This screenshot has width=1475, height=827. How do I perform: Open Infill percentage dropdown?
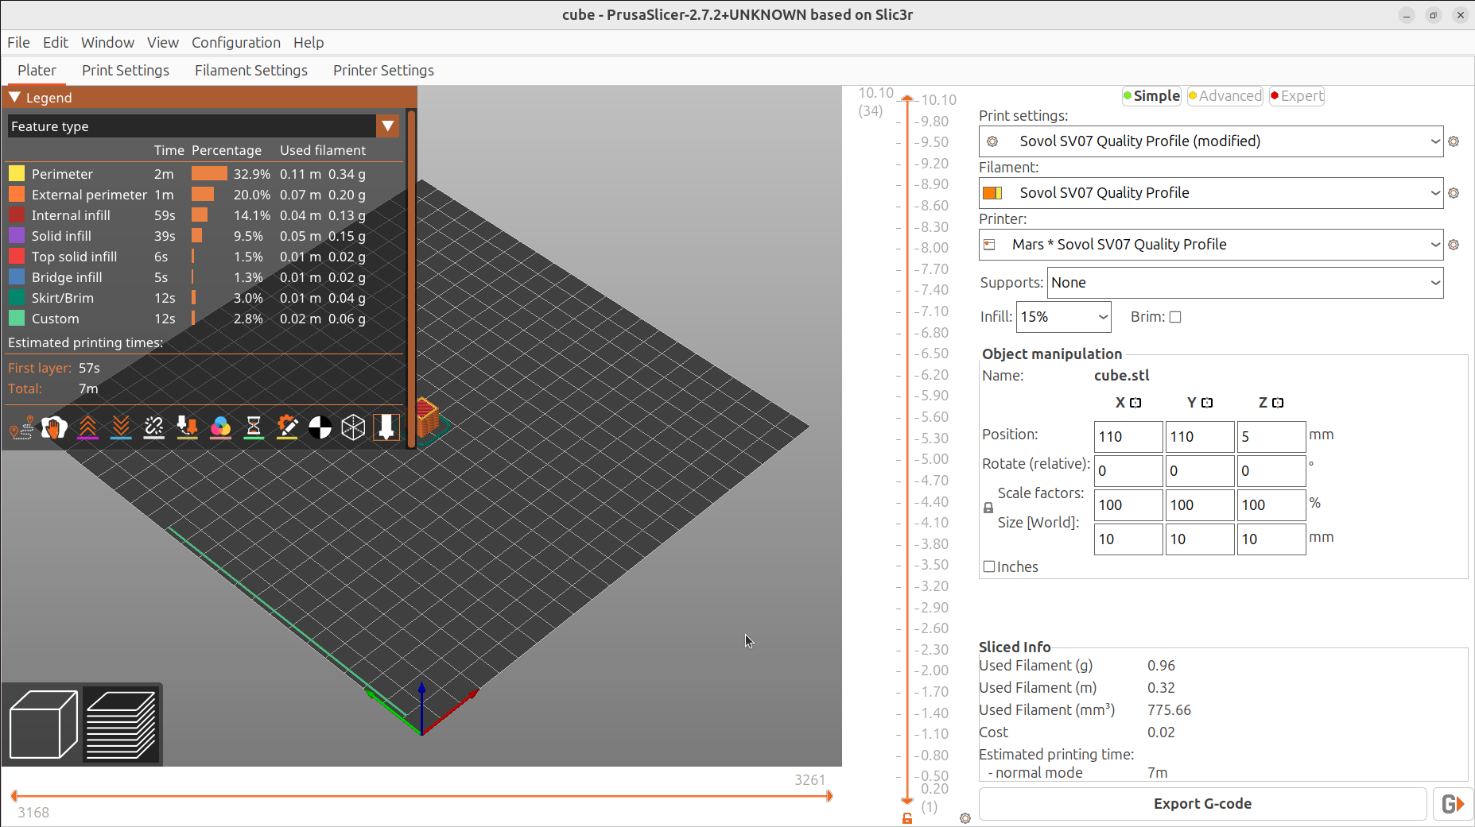1064,317
